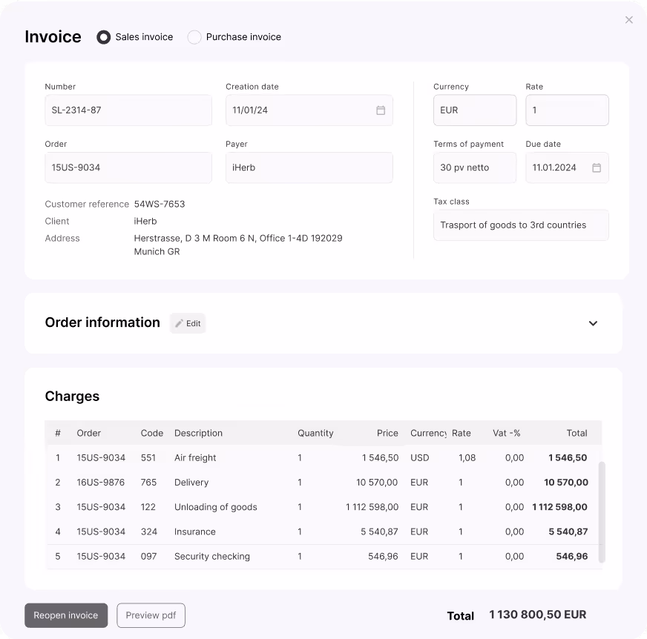Screen dimensions: 647x639
Task: Open the Terms of payment field
Action: click(474, 168)
